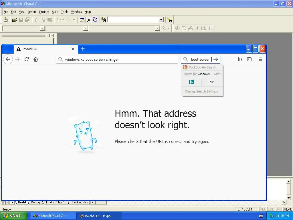The width and height of the screenshot is (293, 220).
Task: Click the Redo arrow icon
Action: click(69, 20)
